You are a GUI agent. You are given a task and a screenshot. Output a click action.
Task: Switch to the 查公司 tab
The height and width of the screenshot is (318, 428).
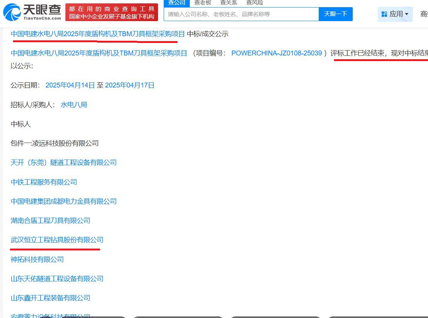pyautogui.click(x=177, y=3)
